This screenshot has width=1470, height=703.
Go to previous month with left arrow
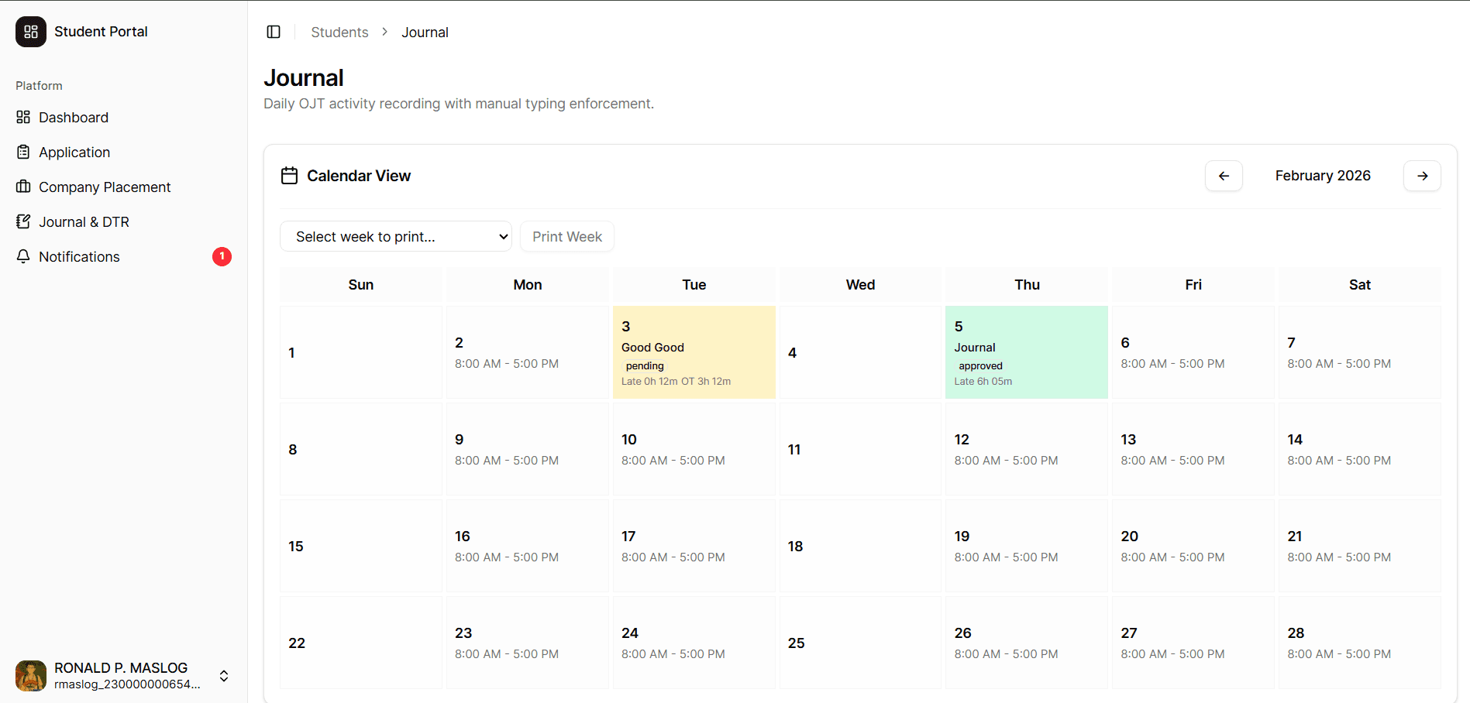pos(1224,176)
